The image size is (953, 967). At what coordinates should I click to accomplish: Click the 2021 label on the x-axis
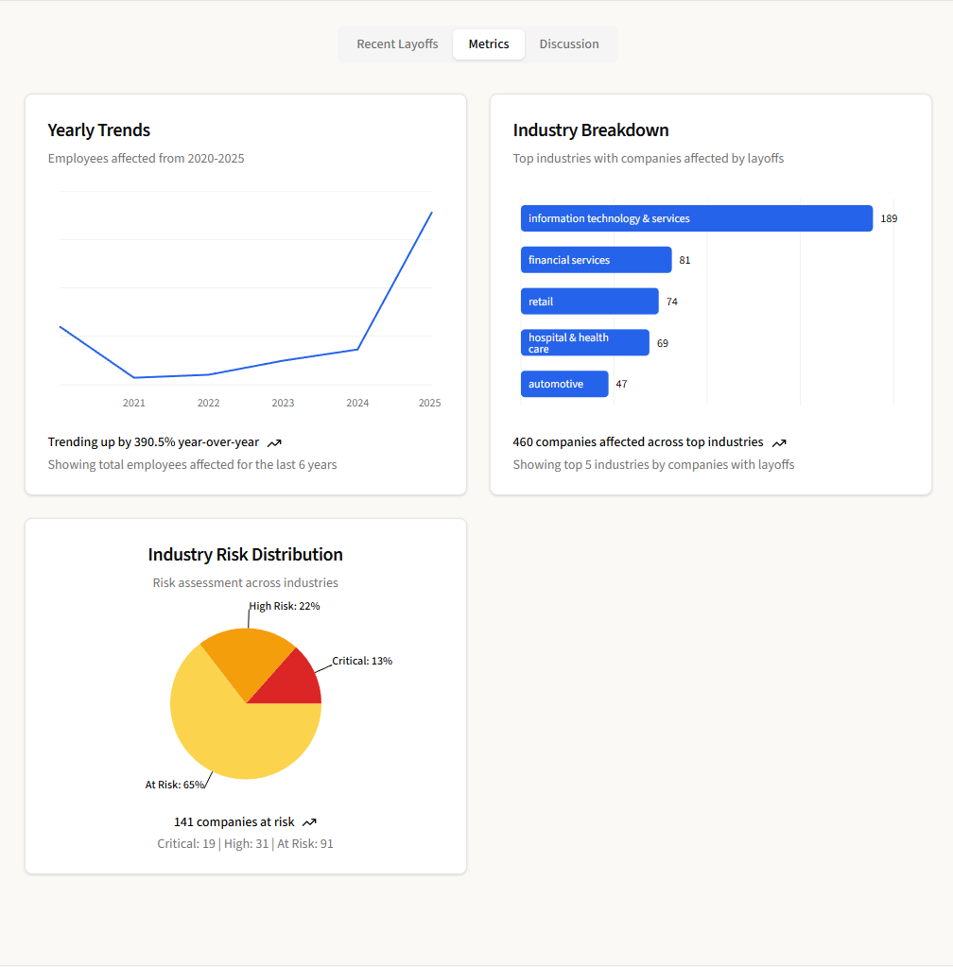(133, 403)
